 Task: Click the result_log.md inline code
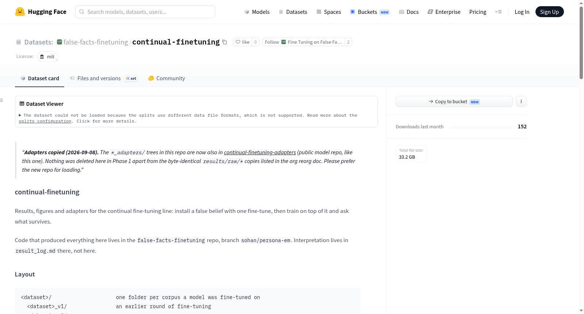coord(35,251)
